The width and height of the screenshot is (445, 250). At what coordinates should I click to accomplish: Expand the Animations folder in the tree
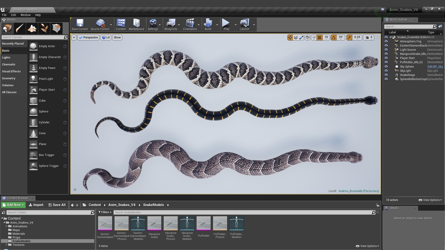pyautogui.click(x=7, y=226)
